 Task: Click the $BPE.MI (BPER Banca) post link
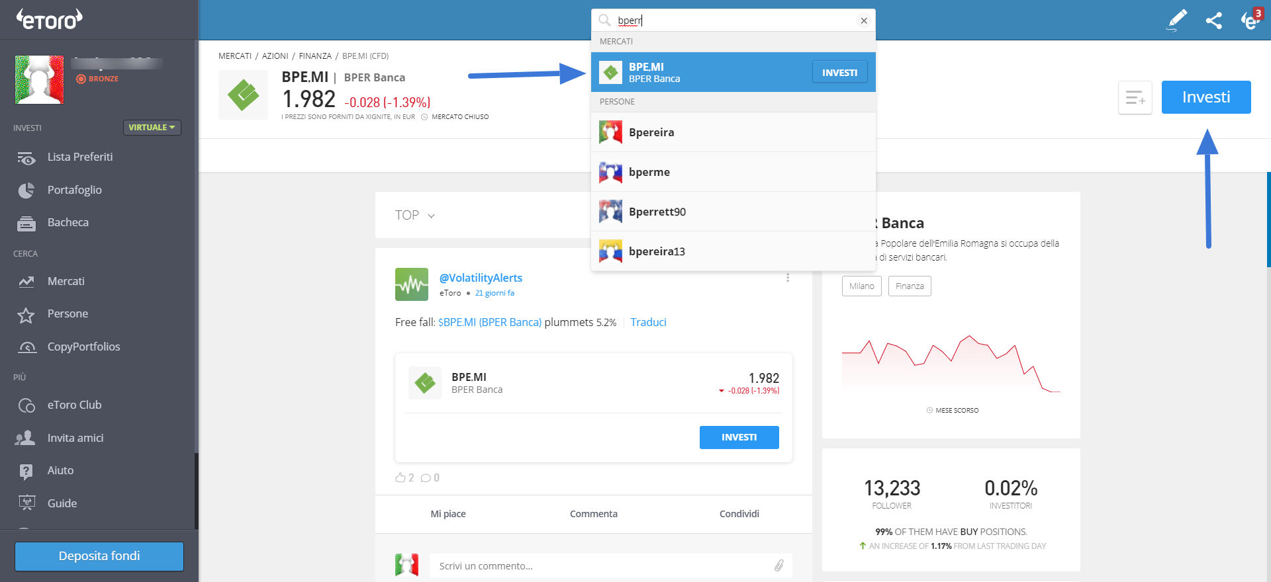click(490, 322)
